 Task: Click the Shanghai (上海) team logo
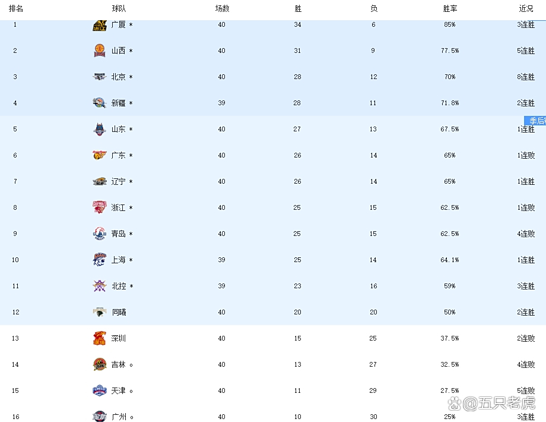99,260
